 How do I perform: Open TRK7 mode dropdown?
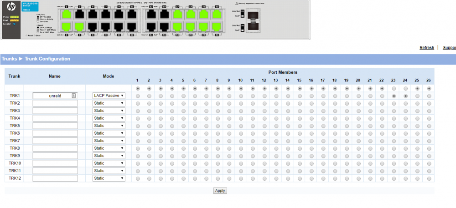(x=109, y=141)
